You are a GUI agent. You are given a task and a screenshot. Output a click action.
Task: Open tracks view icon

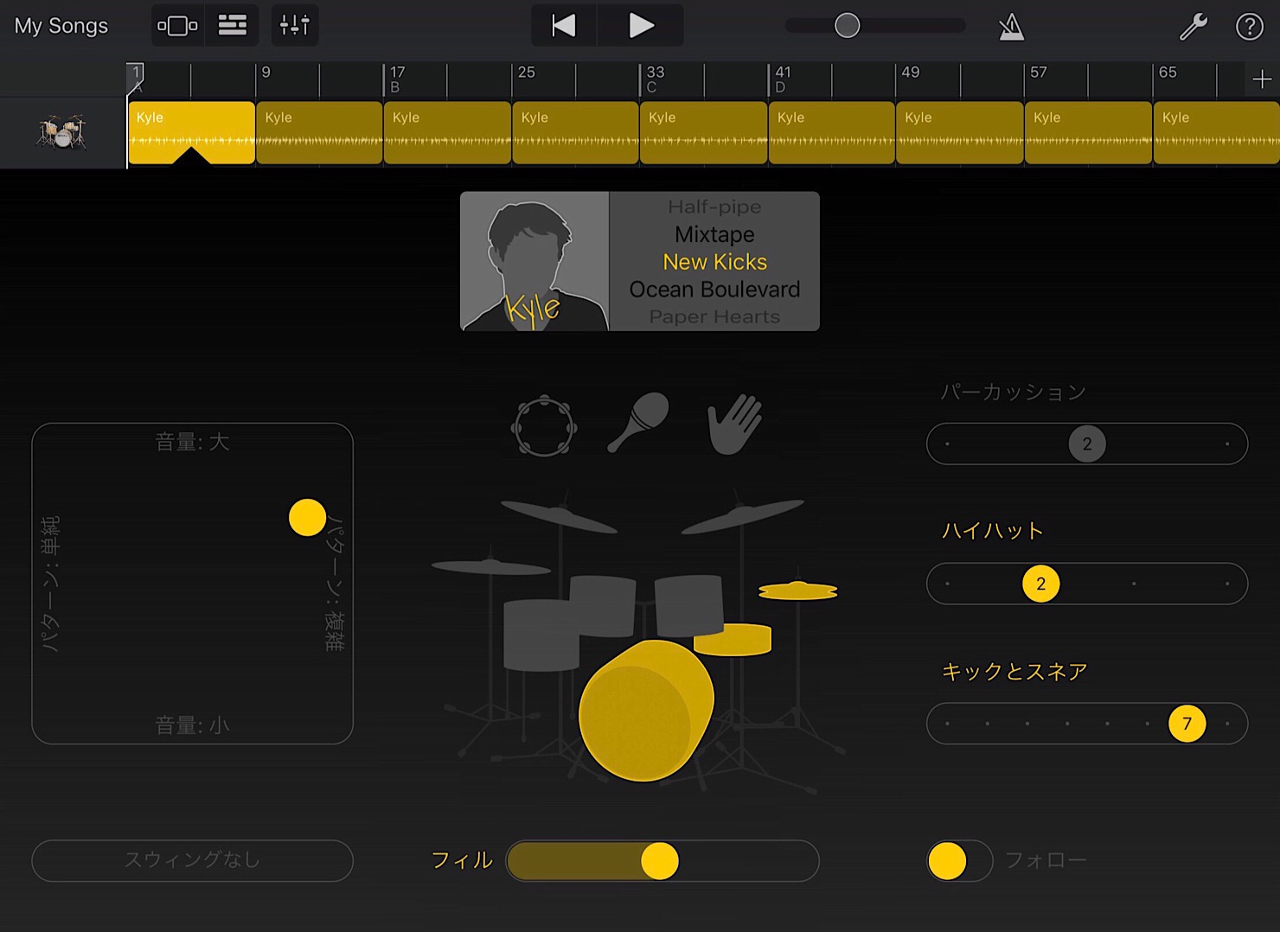232,26
